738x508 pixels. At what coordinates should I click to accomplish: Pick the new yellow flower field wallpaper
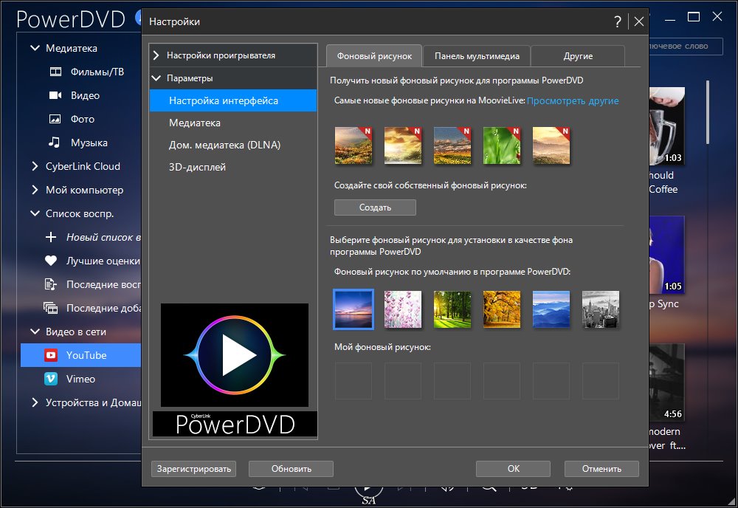tap(452, 145)
